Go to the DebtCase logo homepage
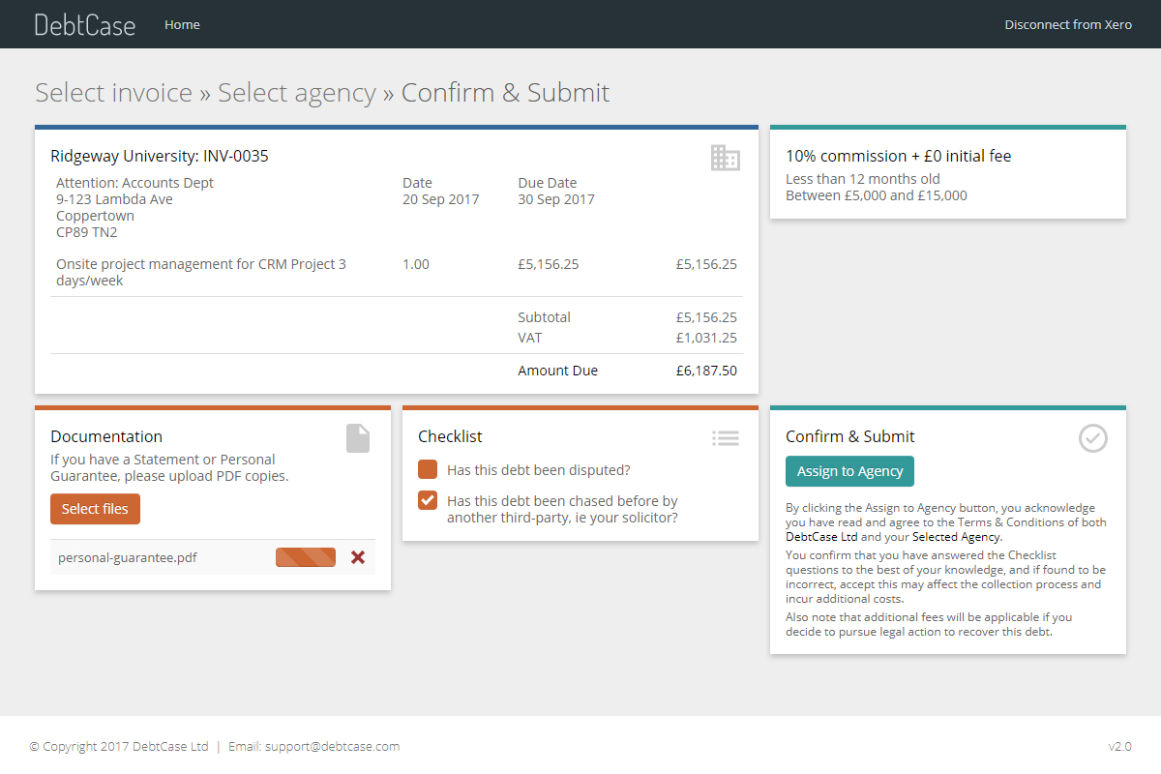 pyautogui.click(x=85, y=24)
